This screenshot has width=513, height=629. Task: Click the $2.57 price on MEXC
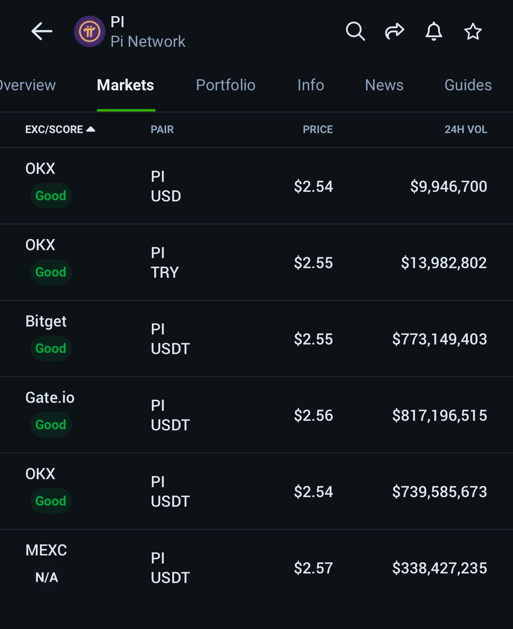click(x=313, y=568)
